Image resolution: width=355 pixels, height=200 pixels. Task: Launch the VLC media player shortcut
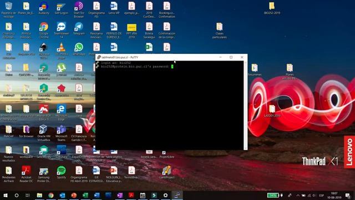coord(61,51)
